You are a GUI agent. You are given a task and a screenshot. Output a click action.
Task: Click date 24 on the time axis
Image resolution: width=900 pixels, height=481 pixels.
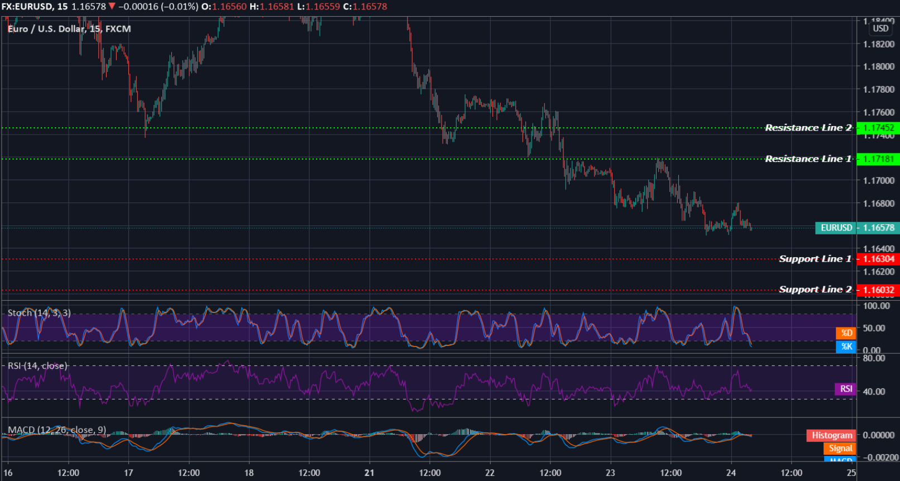[731, 473]
